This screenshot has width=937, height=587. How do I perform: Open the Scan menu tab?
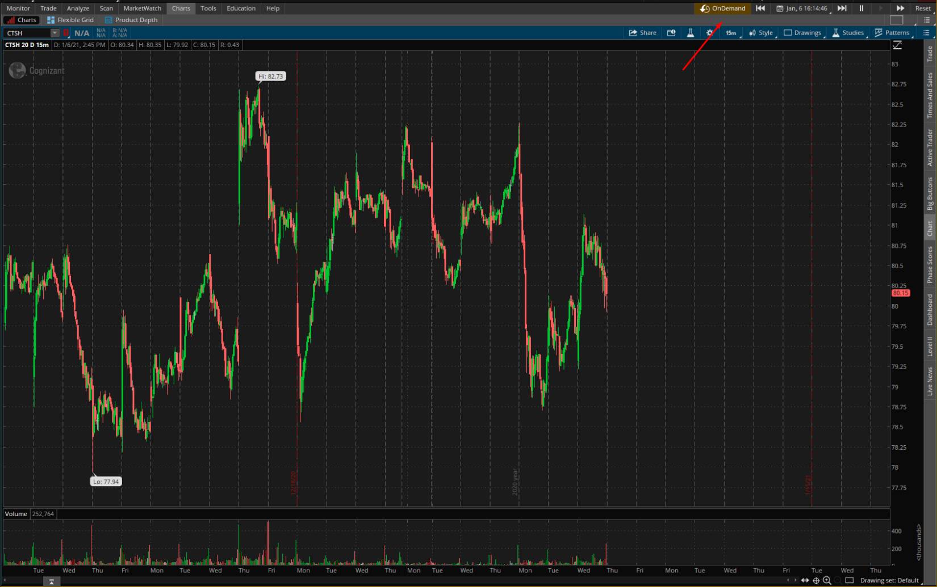[x=106, y=9]
